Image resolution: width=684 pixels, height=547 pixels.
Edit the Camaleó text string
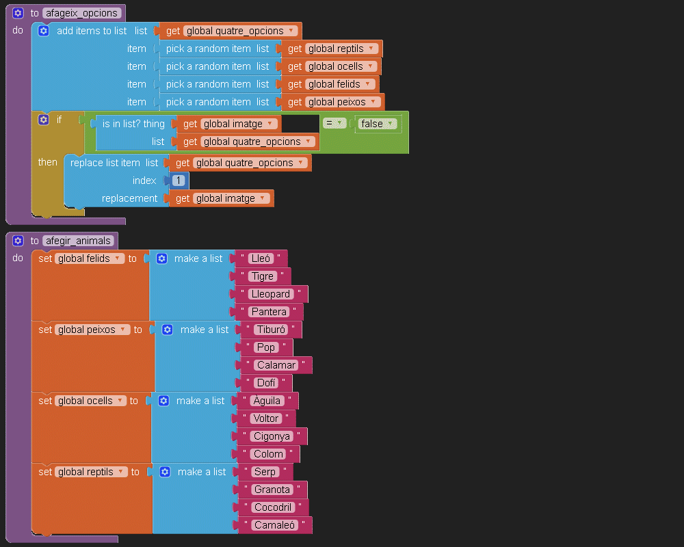click(274, 525)
